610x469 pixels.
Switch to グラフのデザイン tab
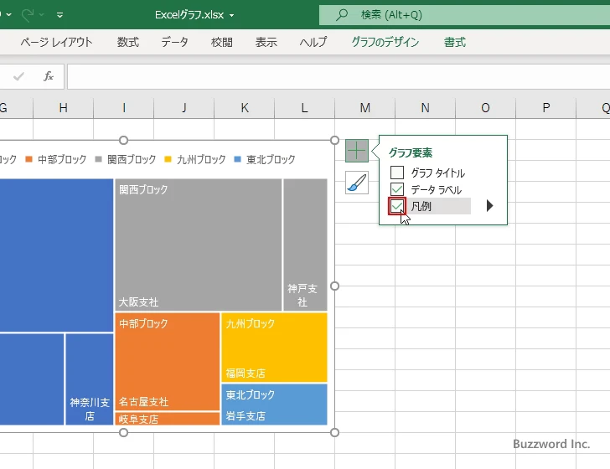coord(385,42)
